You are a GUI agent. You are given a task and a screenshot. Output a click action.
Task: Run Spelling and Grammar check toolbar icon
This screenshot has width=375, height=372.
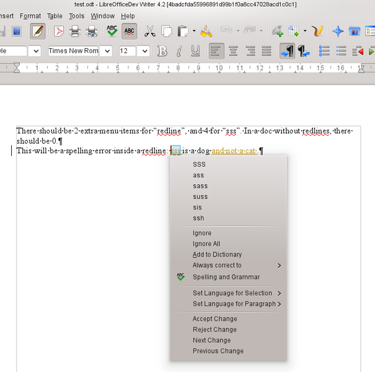[112, 32]
